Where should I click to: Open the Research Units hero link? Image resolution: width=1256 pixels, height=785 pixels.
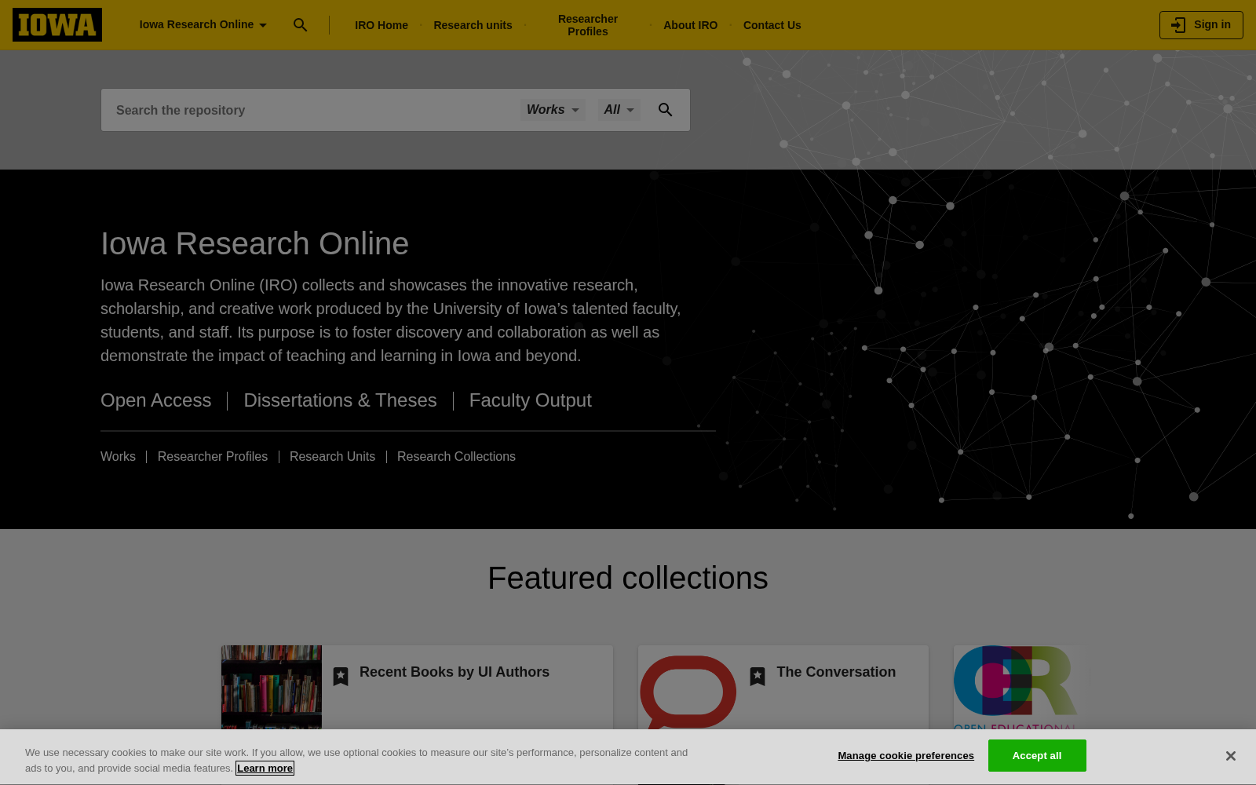click(332, 457)
